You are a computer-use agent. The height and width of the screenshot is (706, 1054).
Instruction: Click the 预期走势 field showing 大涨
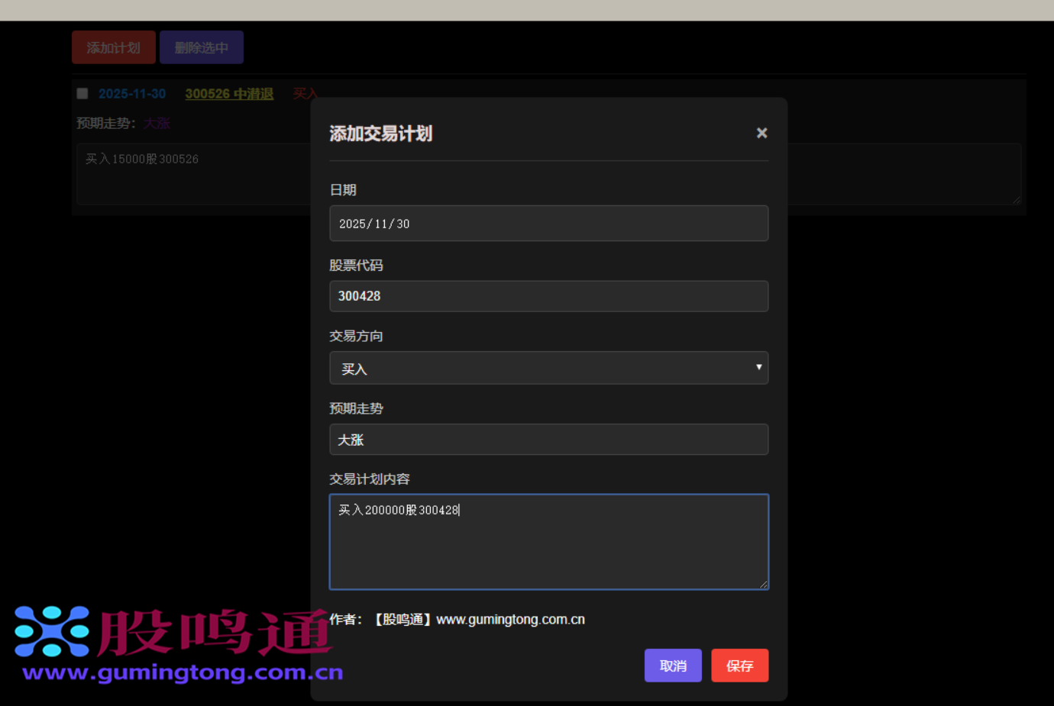(x=549, y=439)
